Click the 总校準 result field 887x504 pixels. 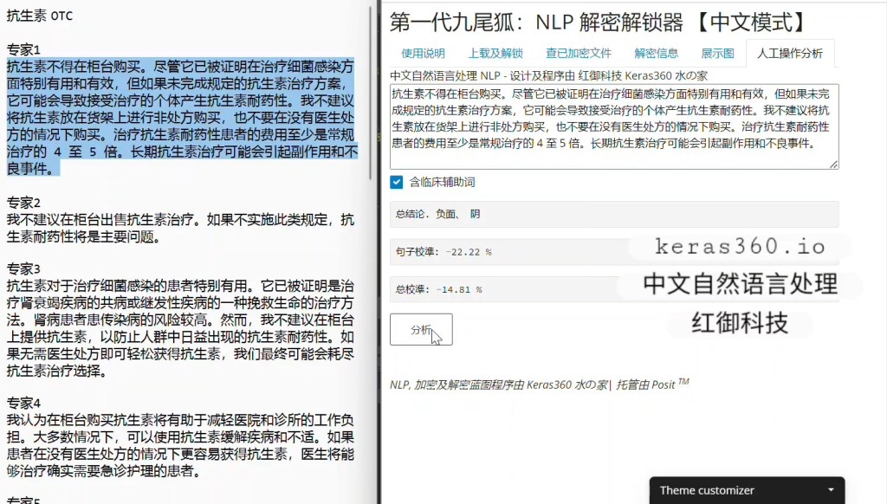pyautogui.click(x=502, y=289)
